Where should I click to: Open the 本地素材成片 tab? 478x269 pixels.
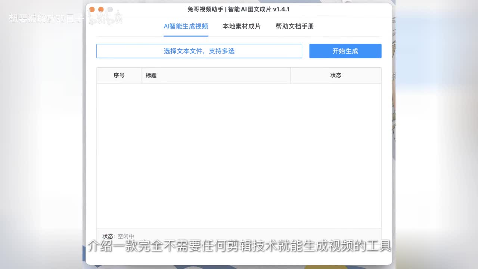pos(241,27)
